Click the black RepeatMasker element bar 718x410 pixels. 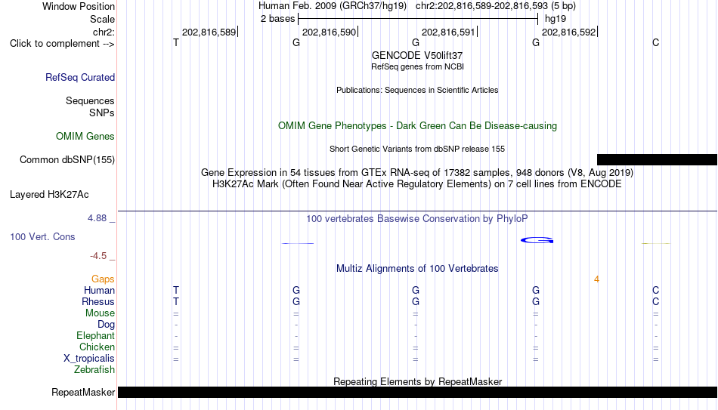(x=418, y=392)
